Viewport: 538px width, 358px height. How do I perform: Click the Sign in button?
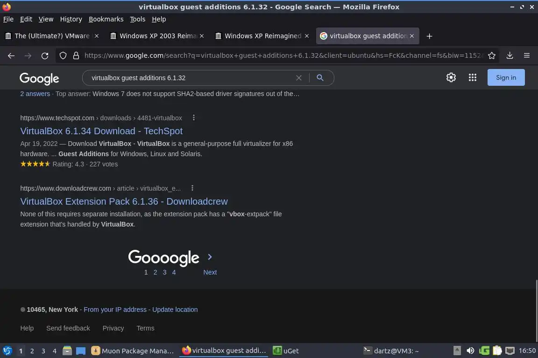point(506,77)
